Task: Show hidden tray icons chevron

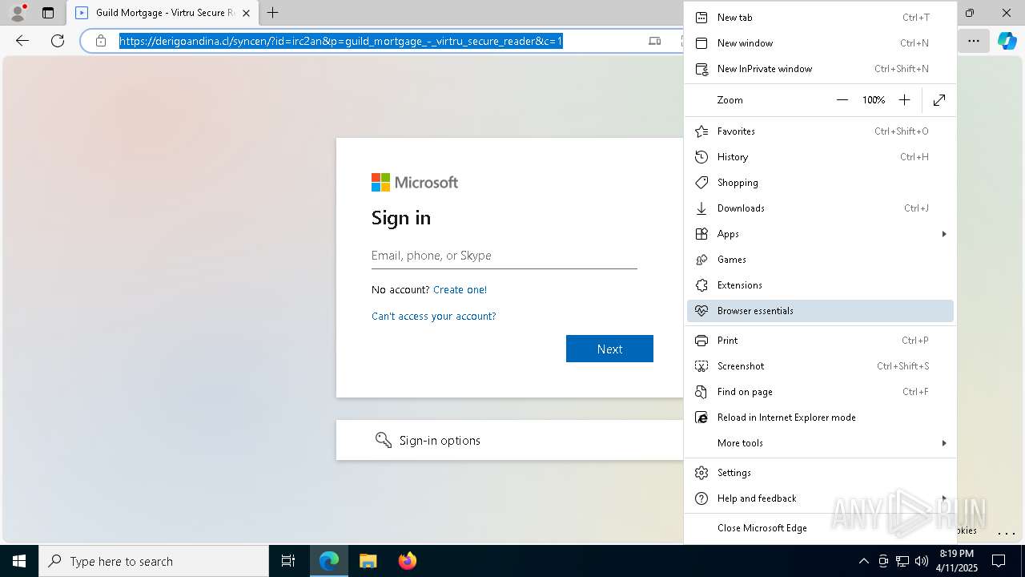Action: coord(863,561)
